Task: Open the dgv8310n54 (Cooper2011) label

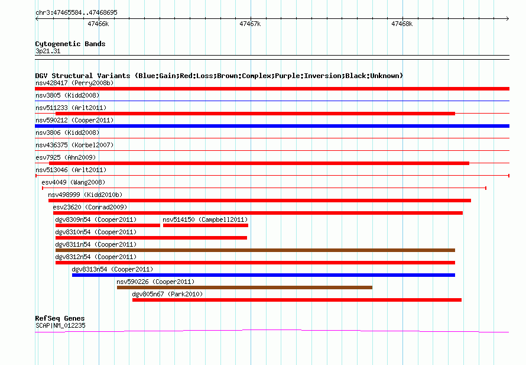Action: 96,232
